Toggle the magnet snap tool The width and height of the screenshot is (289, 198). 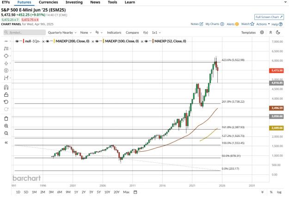coord(6,87)
